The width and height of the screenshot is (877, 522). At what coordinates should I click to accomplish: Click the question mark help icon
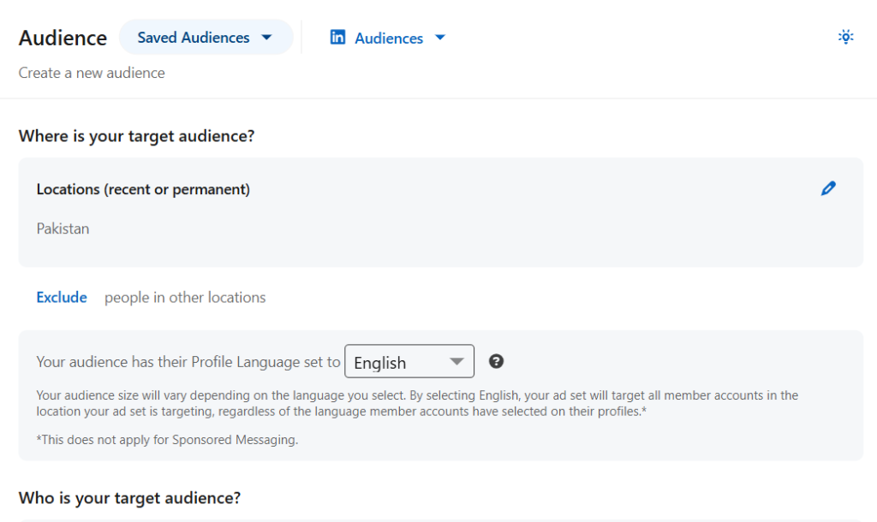point(496,361)
